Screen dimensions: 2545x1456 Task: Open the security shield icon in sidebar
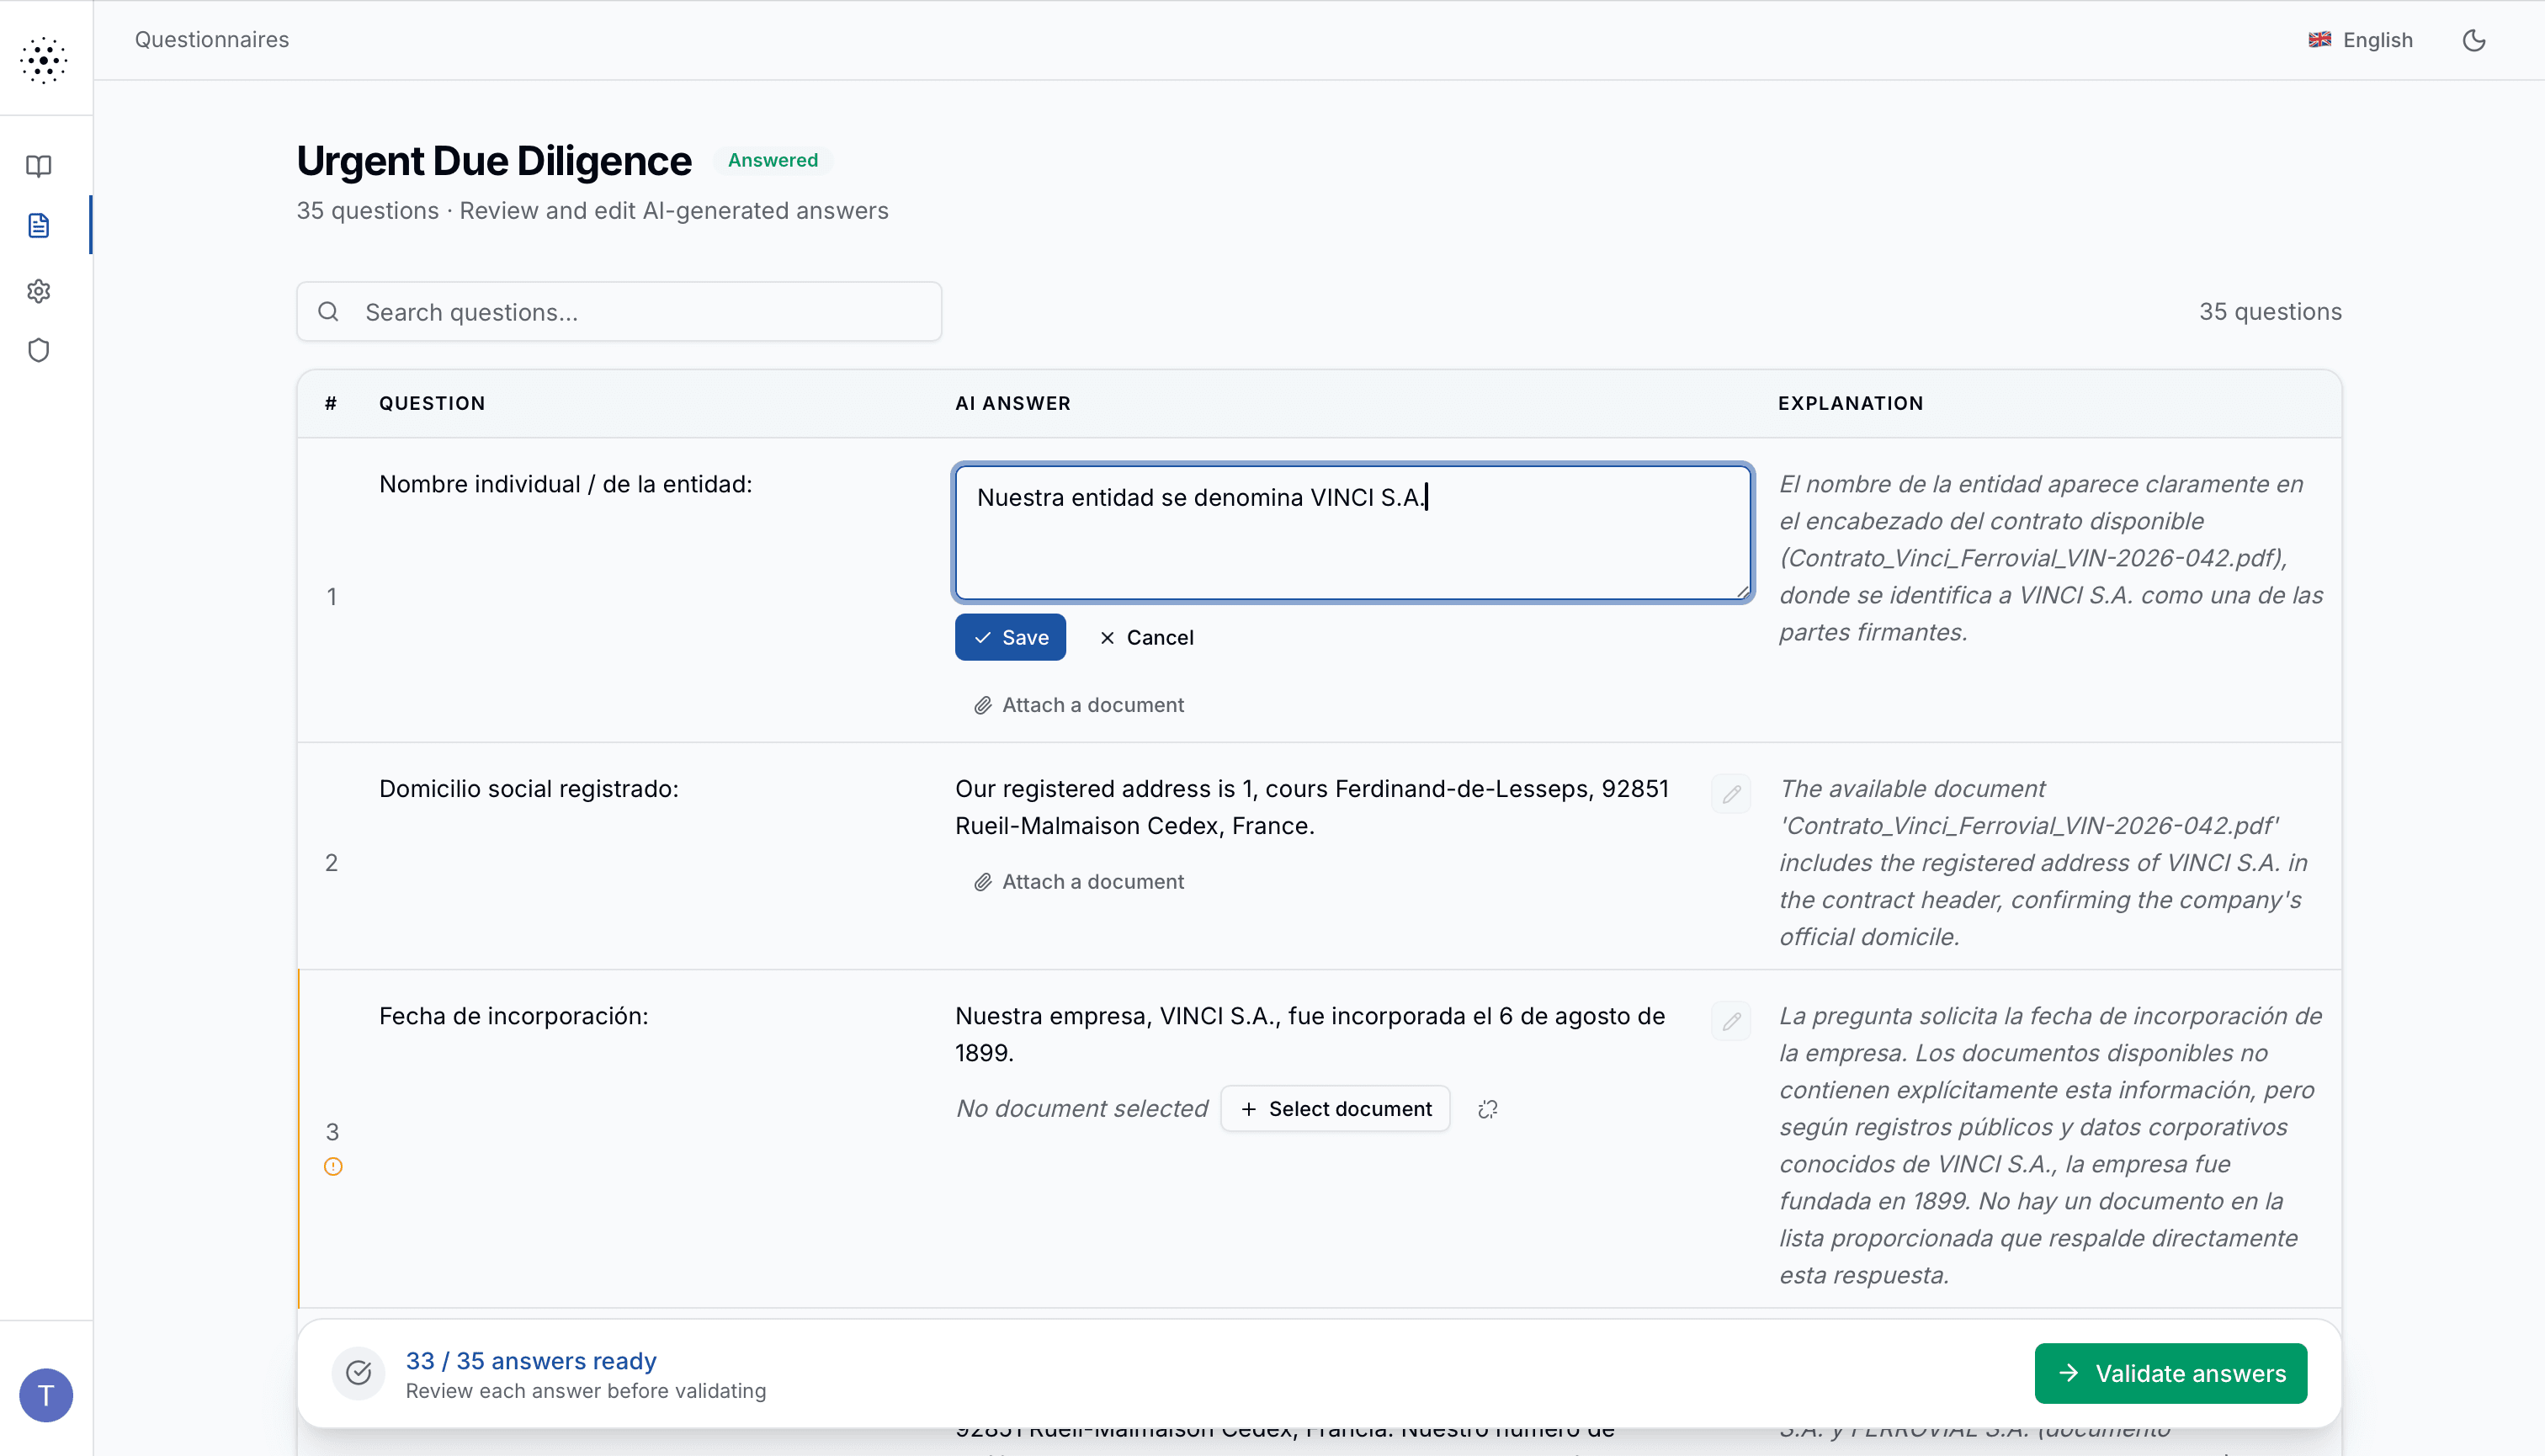pos(39,350)
